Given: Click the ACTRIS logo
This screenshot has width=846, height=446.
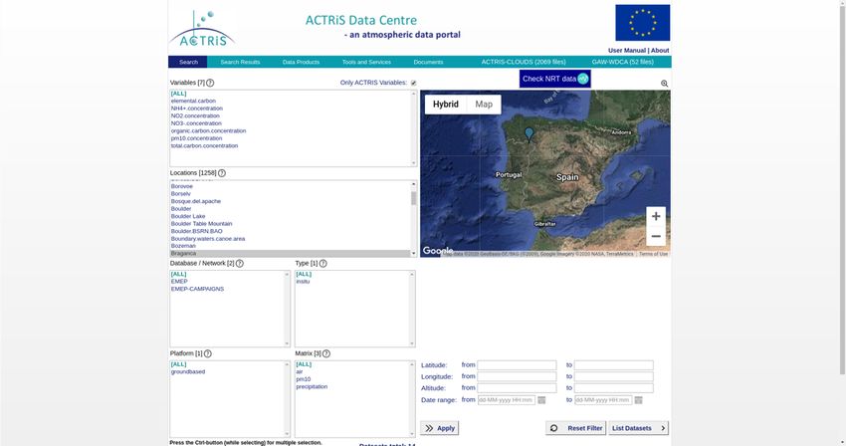Looking at the screenshot, I should (x=202, y=29).
